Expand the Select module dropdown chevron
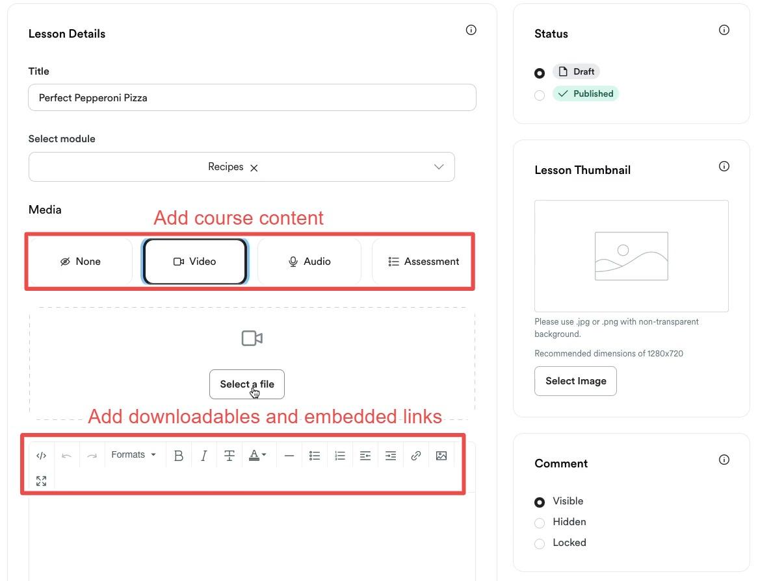Screen dimensions: 758x581 [439, 167]
